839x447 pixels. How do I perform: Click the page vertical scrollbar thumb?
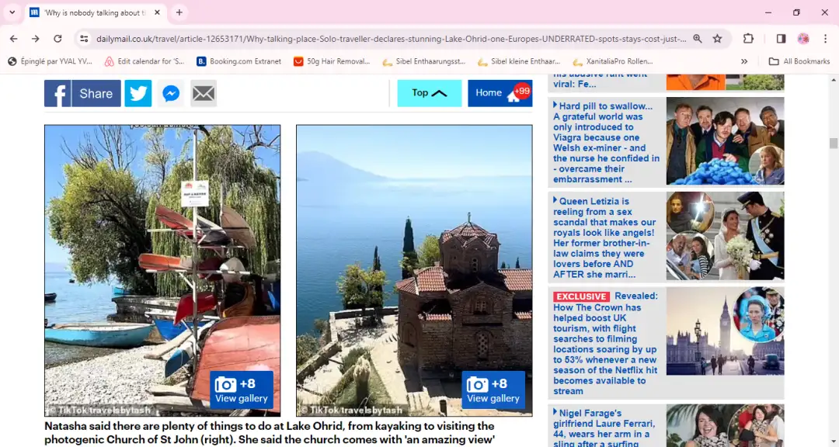833,144
